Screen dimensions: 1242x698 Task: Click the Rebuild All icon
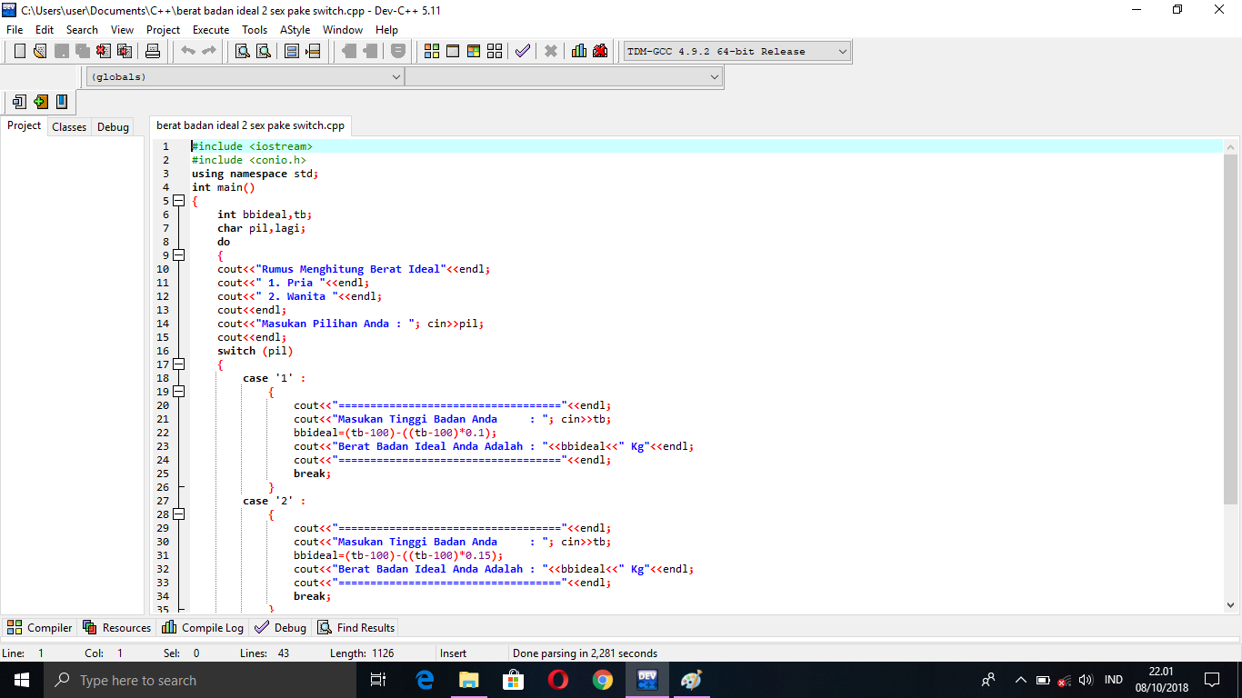pos(495,51)
